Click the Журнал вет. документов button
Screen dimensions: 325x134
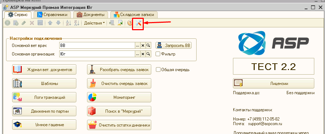point(44,70)
